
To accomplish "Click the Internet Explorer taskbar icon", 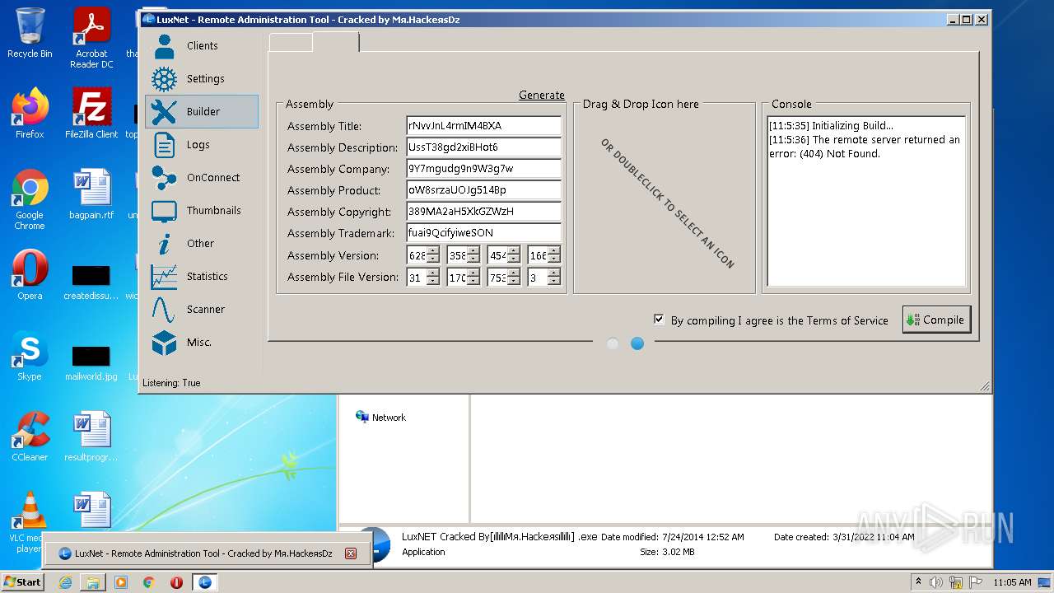I will 65,582.
